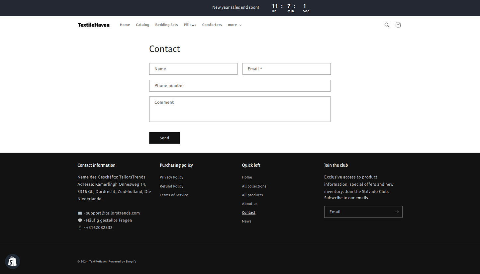This screenshot has width=480, height=274.
Task: Select Pillows in the top navigation
Action: tap(190, 25)
